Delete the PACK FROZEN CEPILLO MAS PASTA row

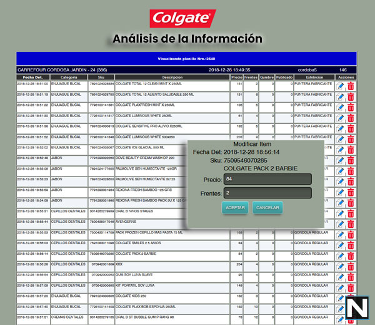[x=351, y=235]
